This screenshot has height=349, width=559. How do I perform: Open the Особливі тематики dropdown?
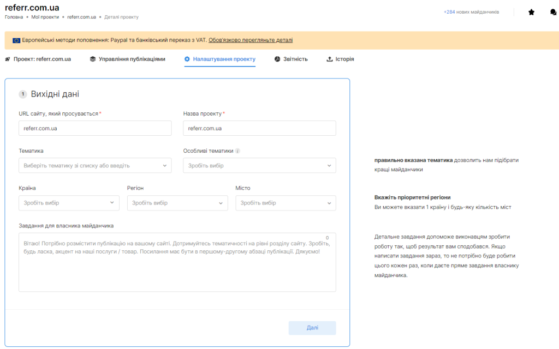259,165
